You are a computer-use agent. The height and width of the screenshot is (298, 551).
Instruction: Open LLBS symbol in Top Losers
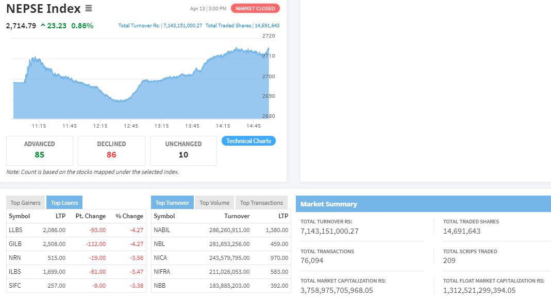[15, 230]
